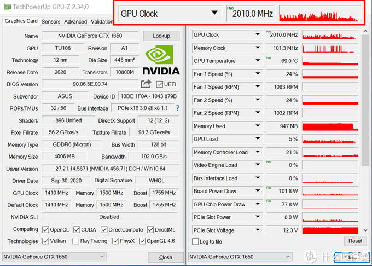Image resolution: width=372 pixels, height=266 pixels.
Task: Click the Bandwidth value 192.0 GB/s
Action: pyautogui.click(x=154, y=157)
